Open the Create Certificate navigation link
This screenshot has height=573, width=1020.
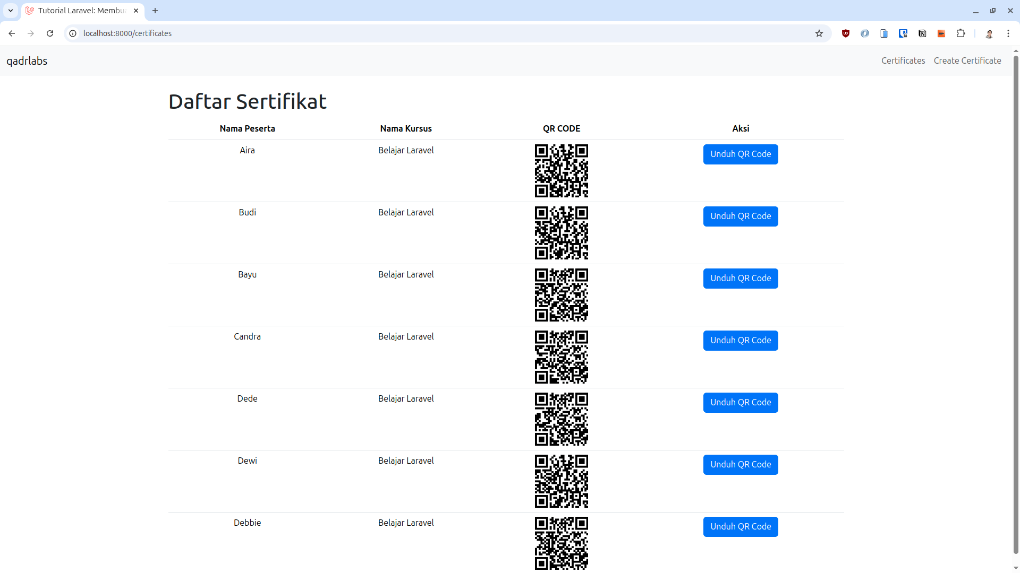point(967,60)
